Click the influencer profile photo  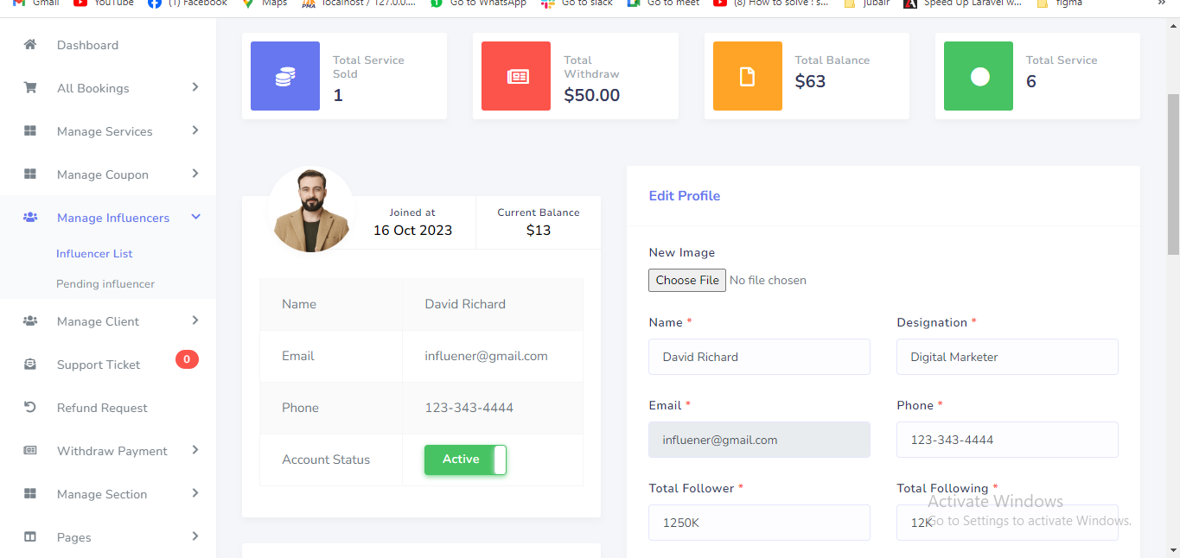pos(311,211)
